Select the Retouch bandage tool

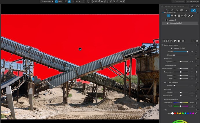coord(117,1)
